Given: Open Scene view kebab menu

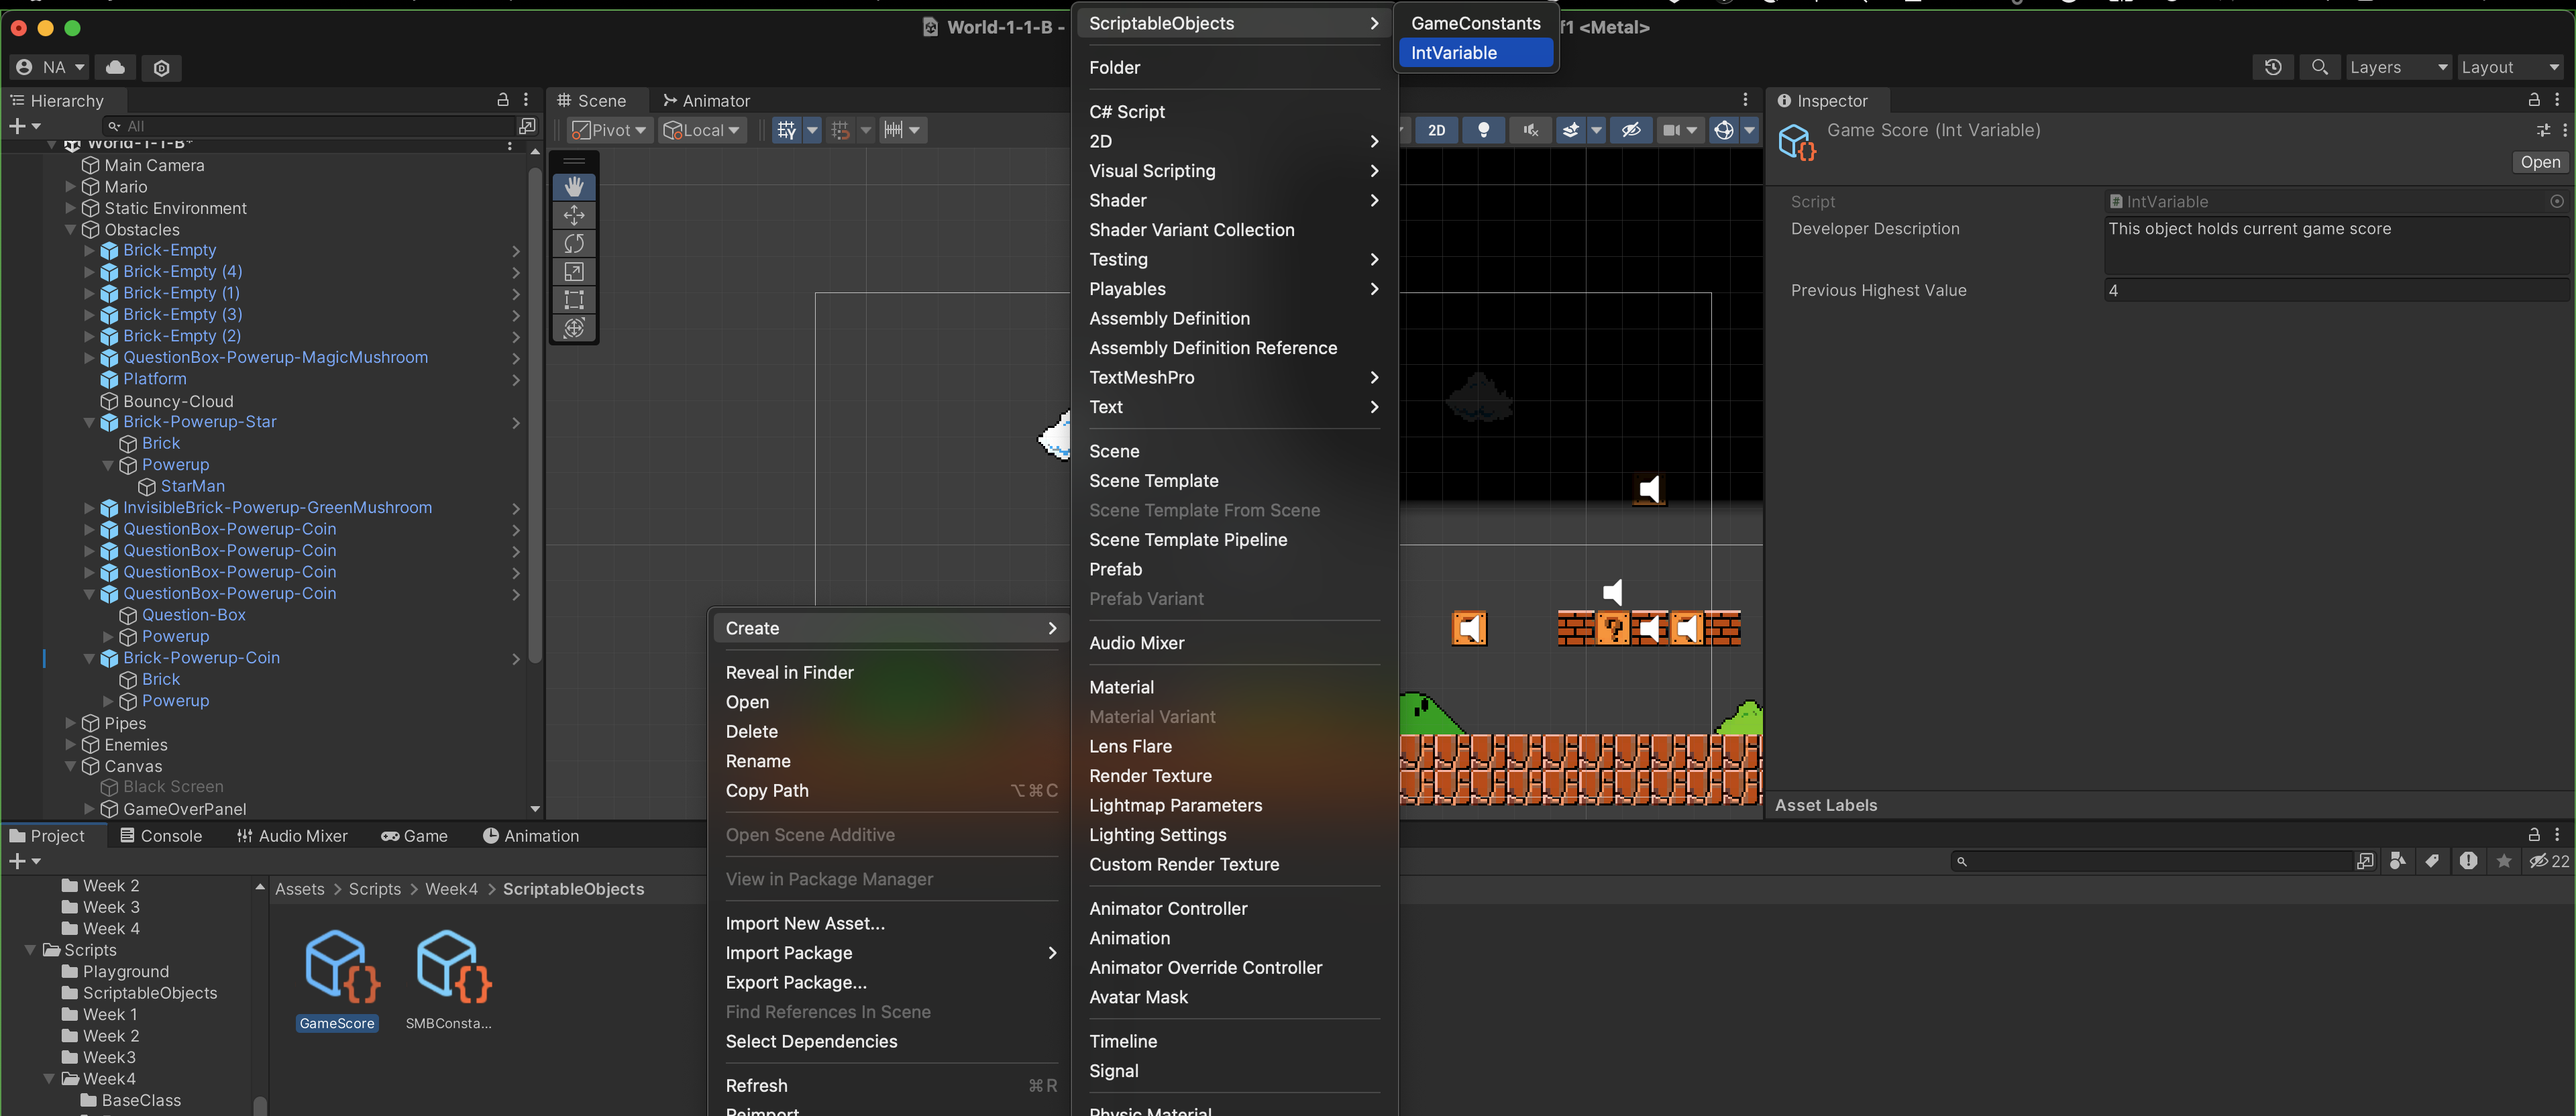Looking at the screenshot, I should 1745,100.
